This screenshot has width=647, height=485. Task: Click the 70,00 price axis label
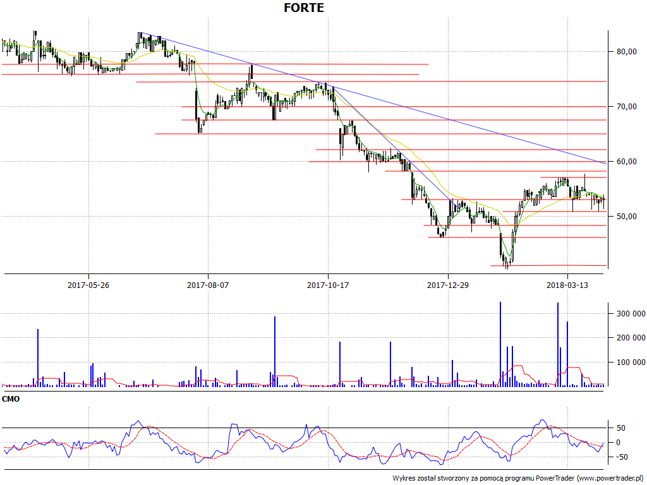point(626,106)
